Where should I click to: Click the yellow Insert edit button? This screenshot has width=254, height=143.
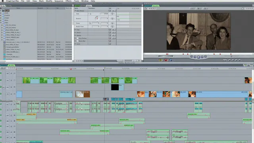point(160,60)
